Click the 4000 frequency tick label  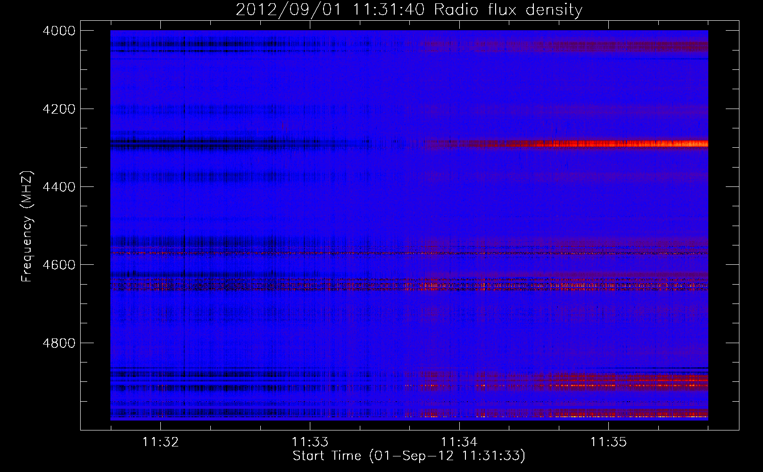click(59, 31)
